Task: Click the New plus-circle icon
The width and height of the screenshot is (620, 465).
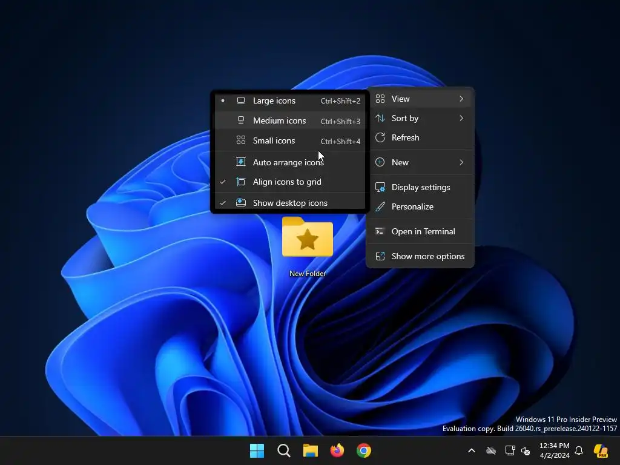Action: (x=380, y=162)
